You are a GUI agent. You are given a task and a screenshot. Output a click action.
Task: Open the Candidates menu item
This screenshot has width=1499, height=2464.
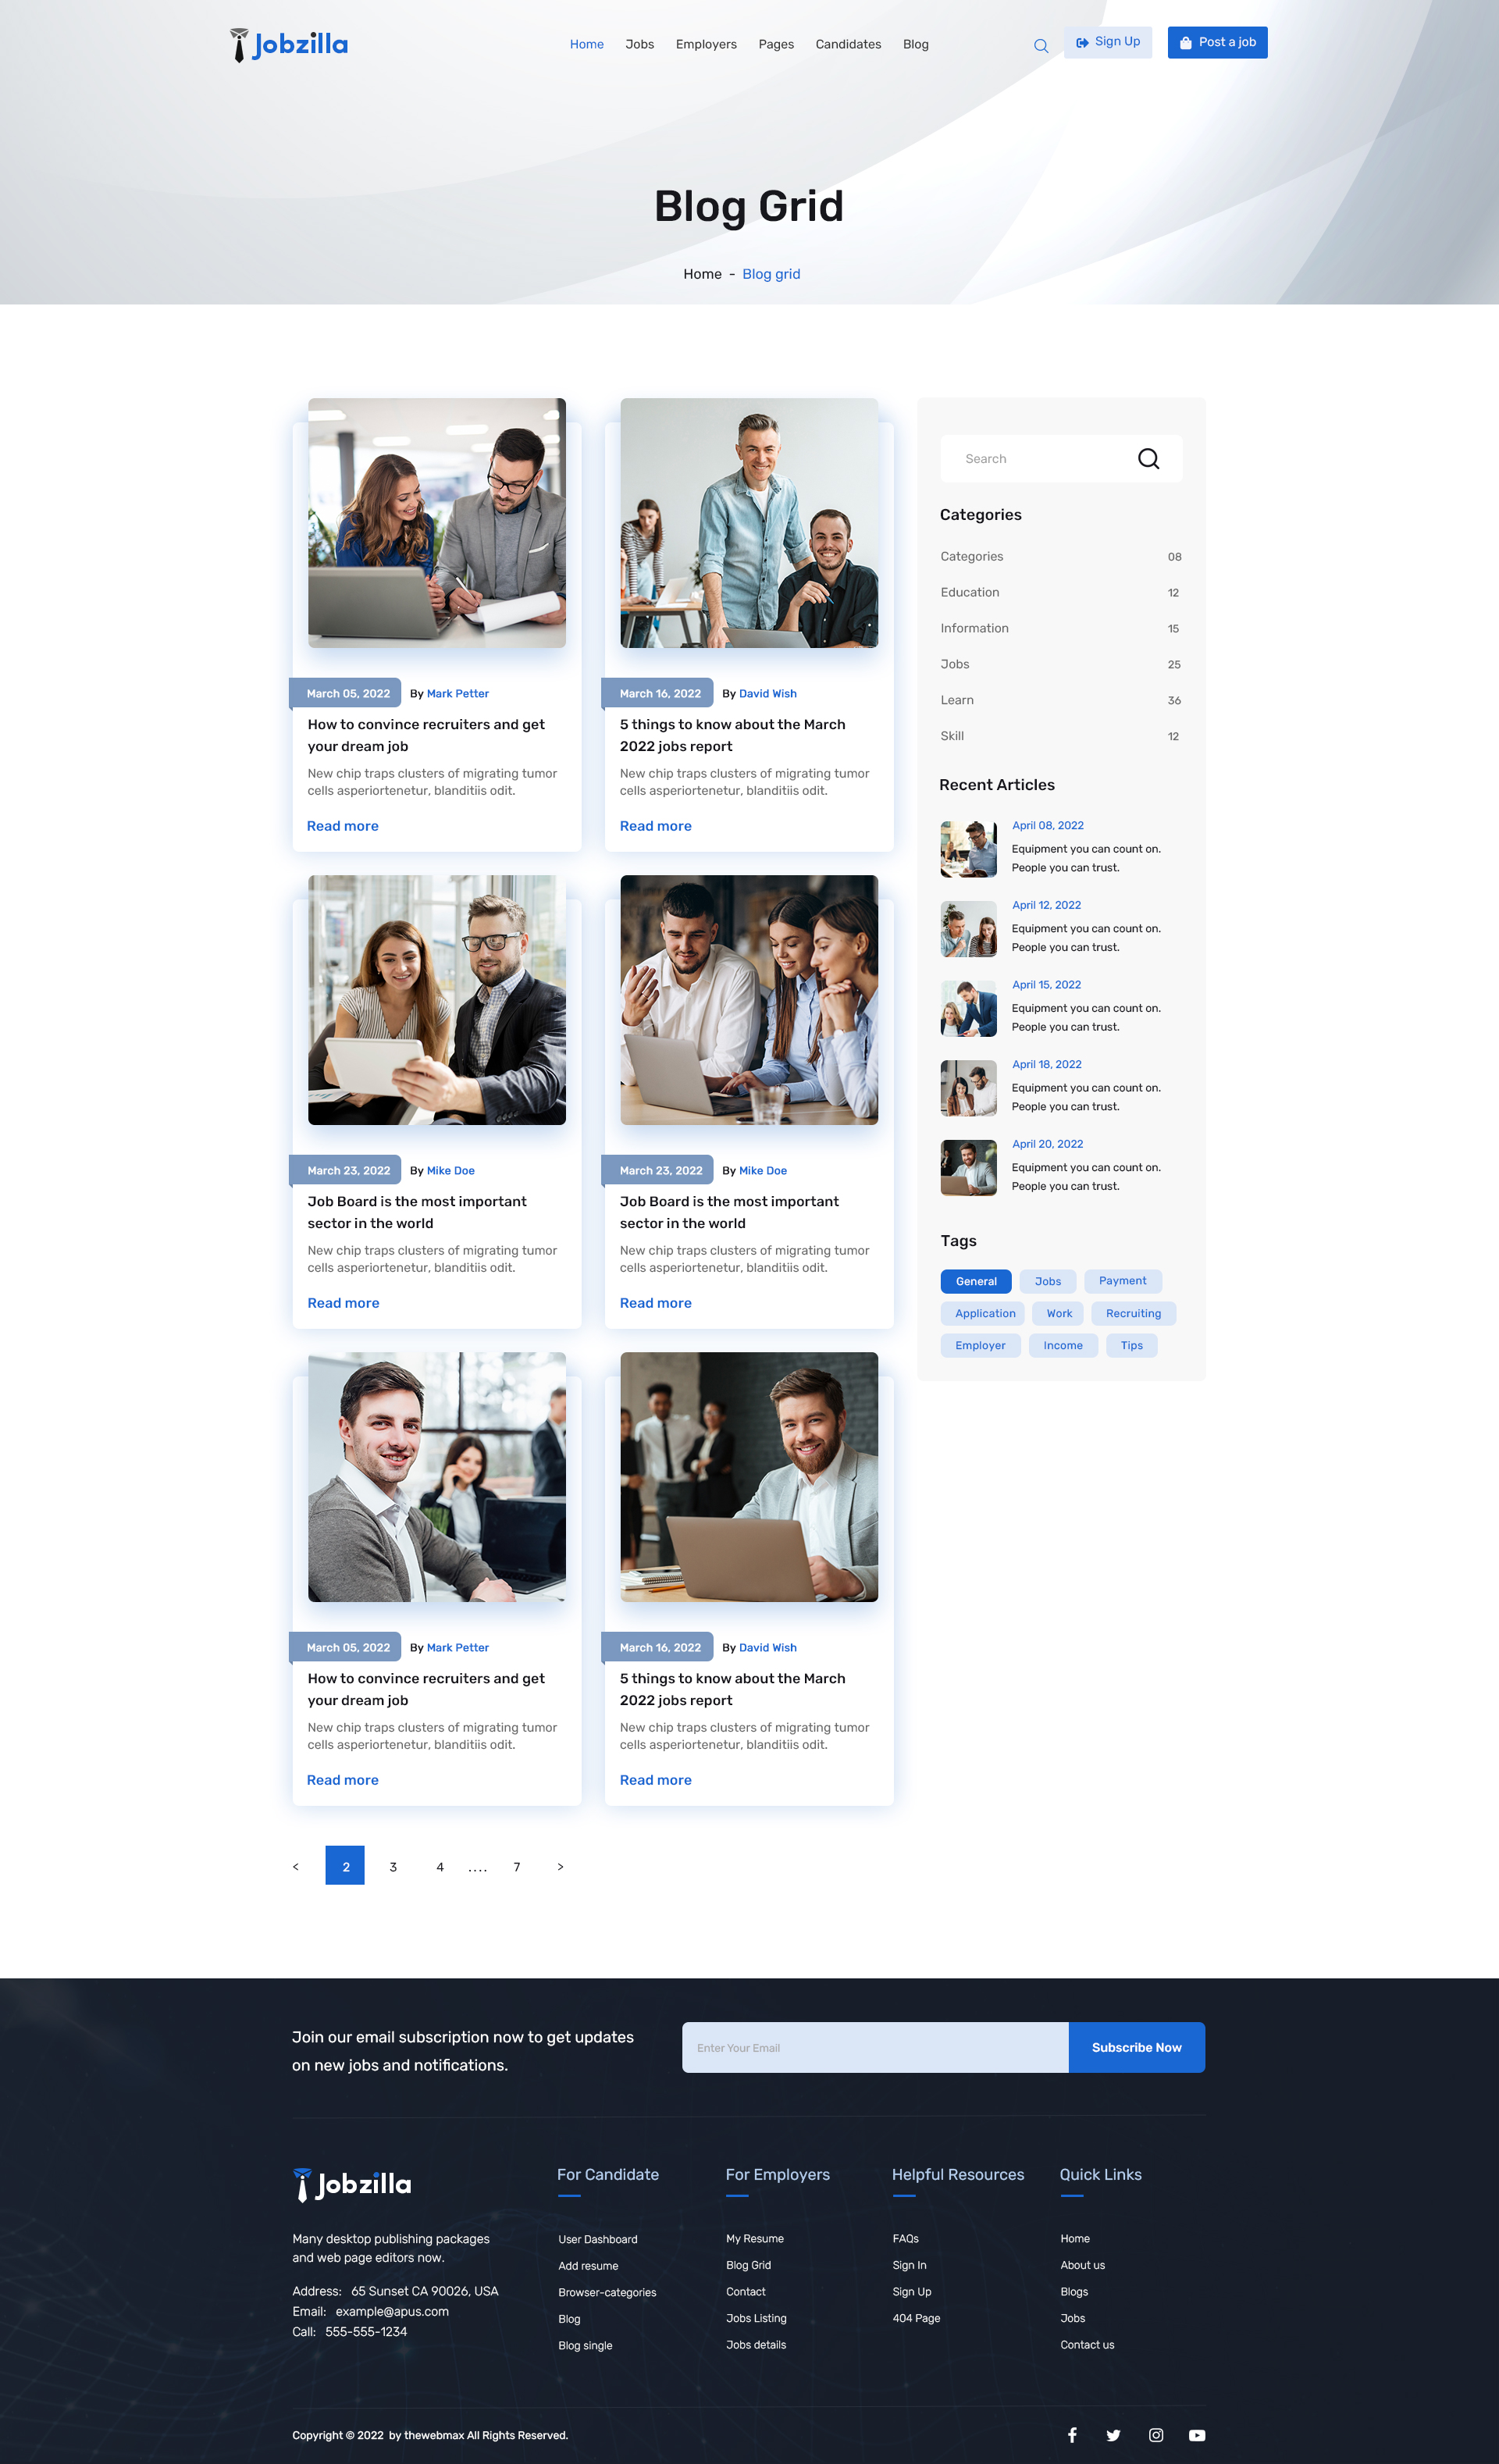848,44
